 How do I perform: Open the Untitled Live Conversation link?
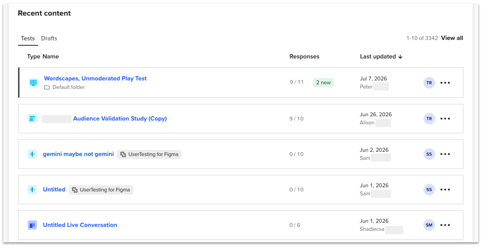80,225
